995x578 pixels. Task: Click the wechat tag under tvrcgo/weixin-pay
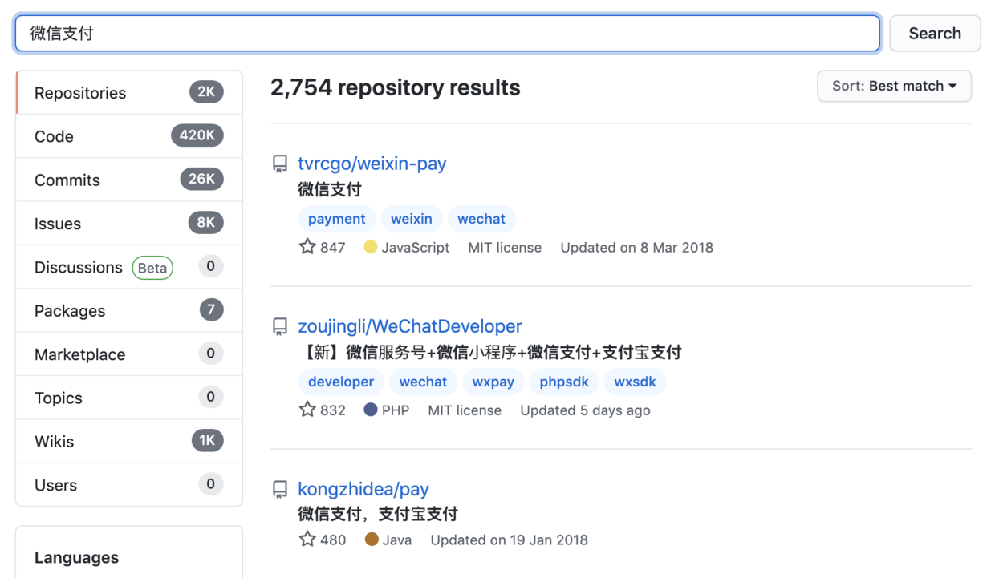point(481,219)
